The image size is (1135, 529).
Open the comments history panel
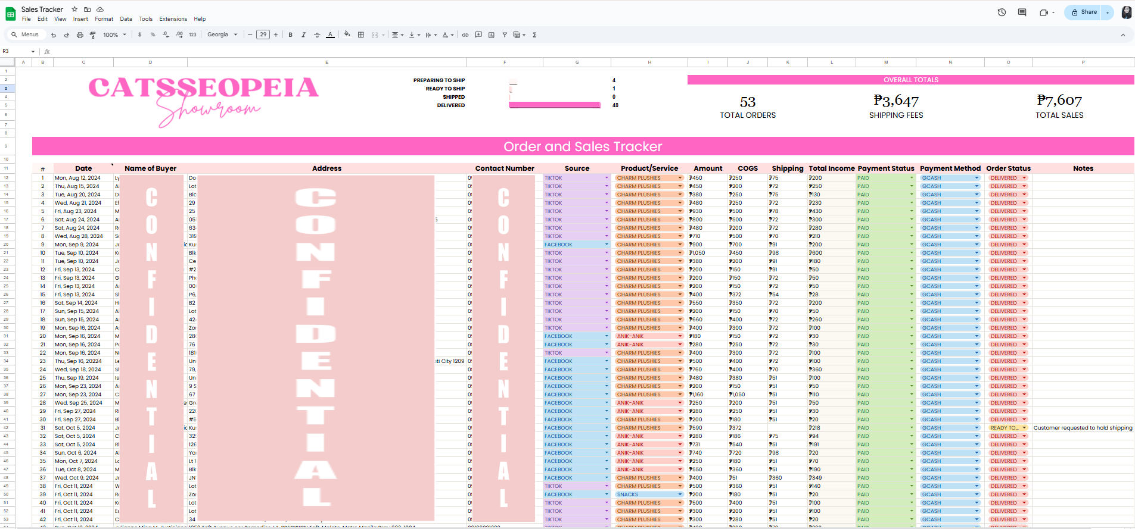(x=1022, y=12)
